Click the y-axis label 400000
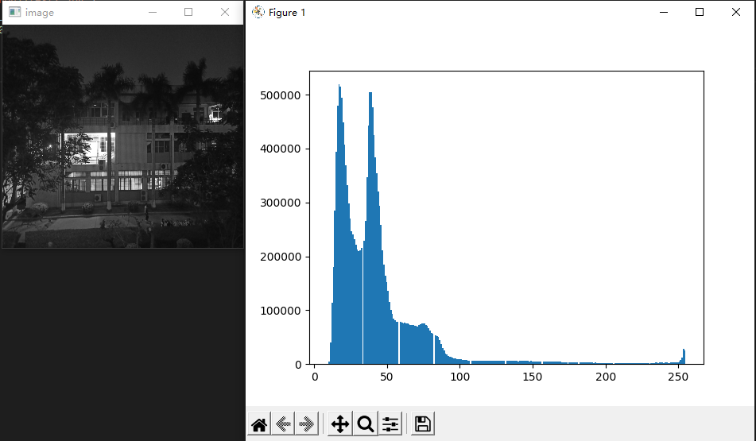The height and width of the screenshot is (441, 756). (x=280, y=149)
